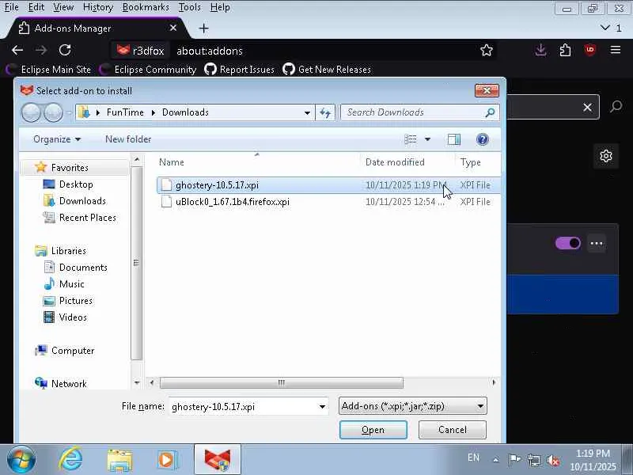The width and height of the screenshot is (633, 475).
Task: Expand the FunTime breadcrumb arrow
Action: [154, 112]
